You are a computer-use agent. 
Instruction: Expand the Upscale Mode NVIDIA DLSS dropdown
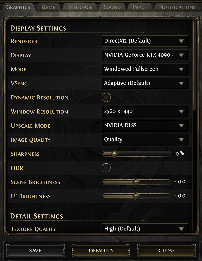pyautogui.click(x=145, y=126)
